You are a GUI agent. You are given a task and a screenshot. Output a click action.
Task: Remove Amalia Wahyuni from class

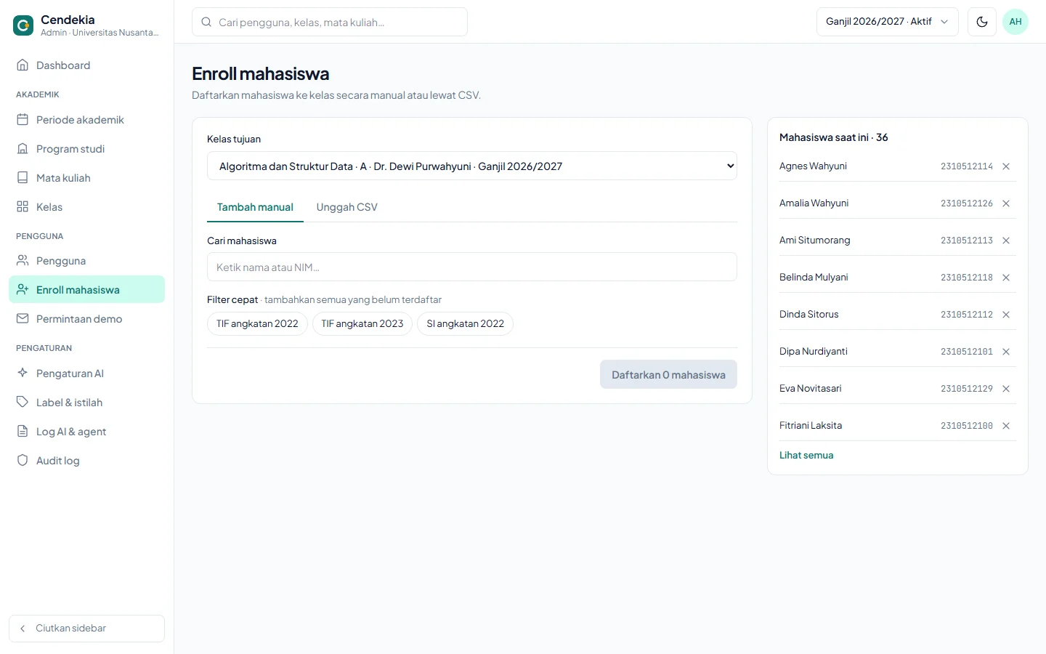coord(1006,203)
